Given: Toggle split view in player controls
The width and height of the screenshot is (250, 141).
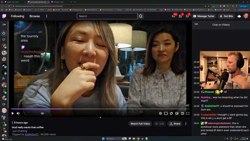Looking at the screenshot, I should click(182, 113).
